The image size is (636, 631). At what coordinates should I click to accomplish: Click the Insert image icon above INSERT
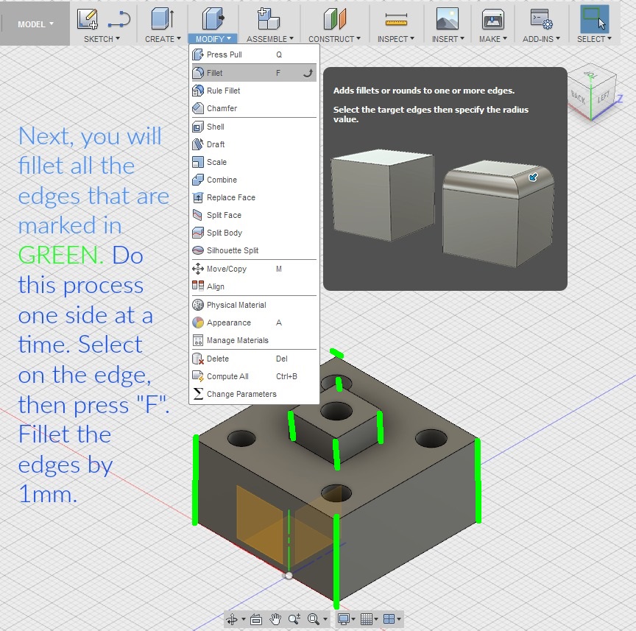click(447, 18)
